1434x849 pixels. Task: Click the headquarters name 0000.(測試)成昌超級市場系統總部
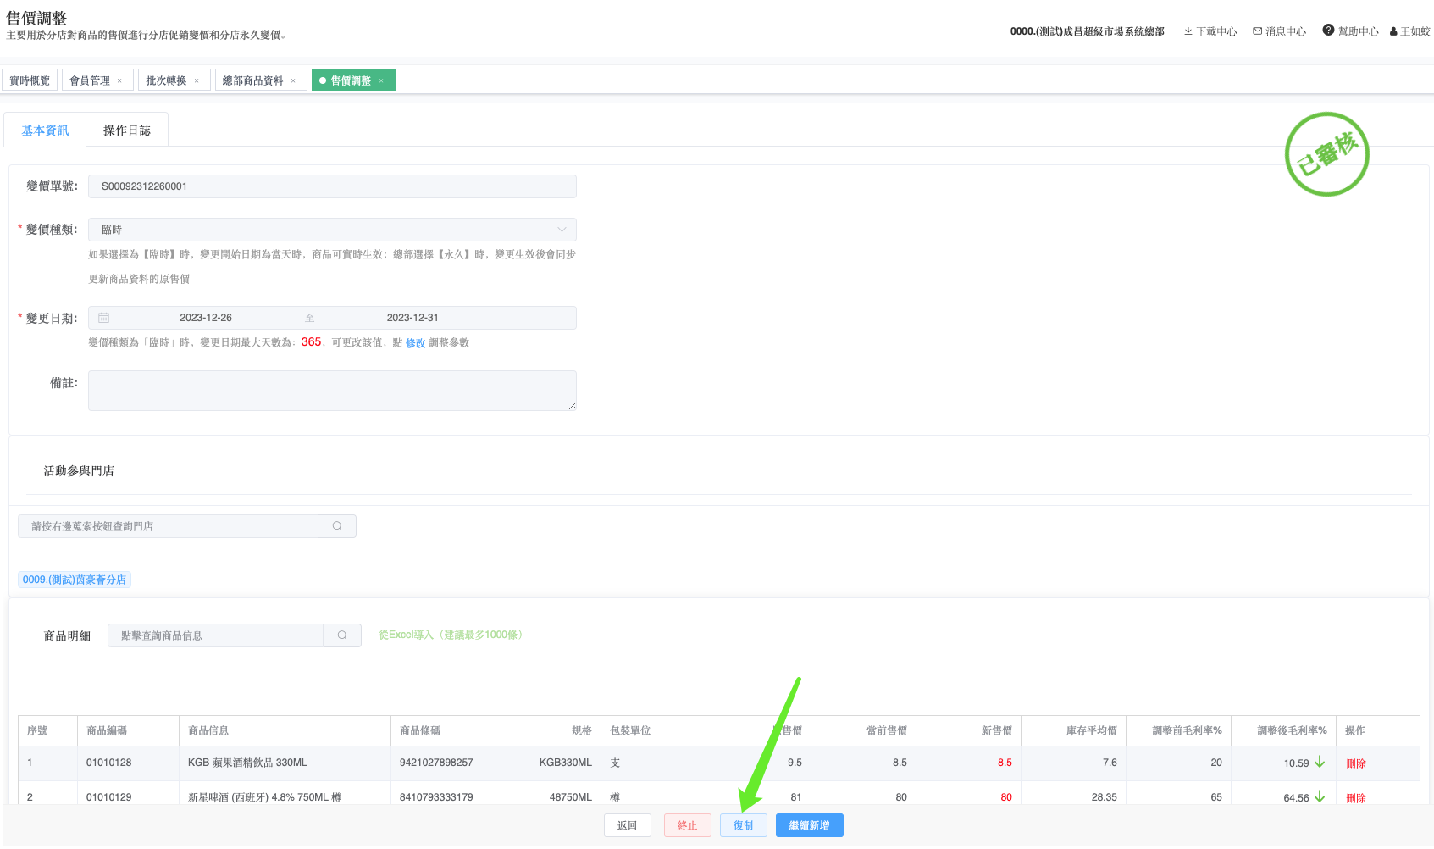tap(1087, 31)
